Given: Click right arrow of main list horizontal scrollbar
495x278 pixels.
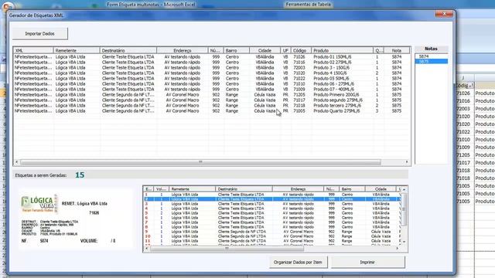Looking at the screenshot, I should tap(407, 162).
